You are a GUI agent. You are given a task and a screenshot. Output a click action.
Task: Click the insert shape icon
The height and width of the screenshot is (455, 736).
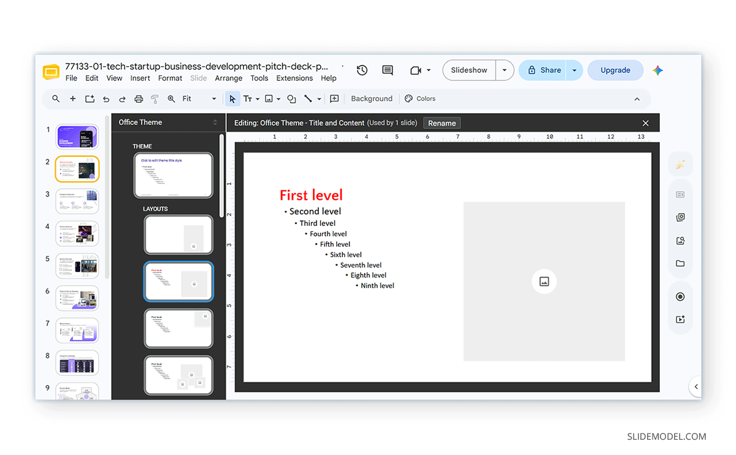coord(291,99)
